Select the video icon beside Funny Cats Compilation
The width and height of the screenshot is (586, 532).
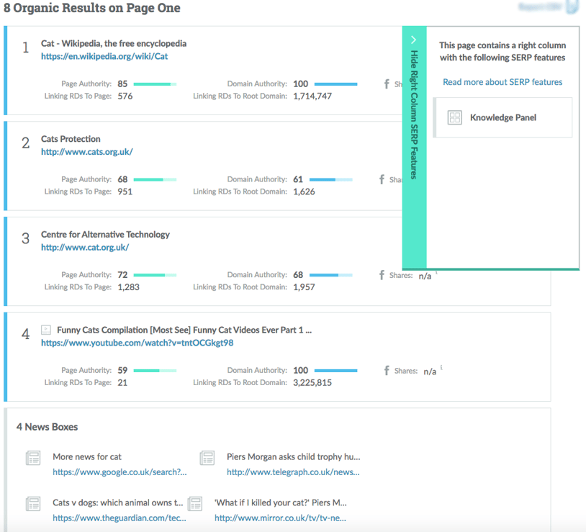click(45, 329)
